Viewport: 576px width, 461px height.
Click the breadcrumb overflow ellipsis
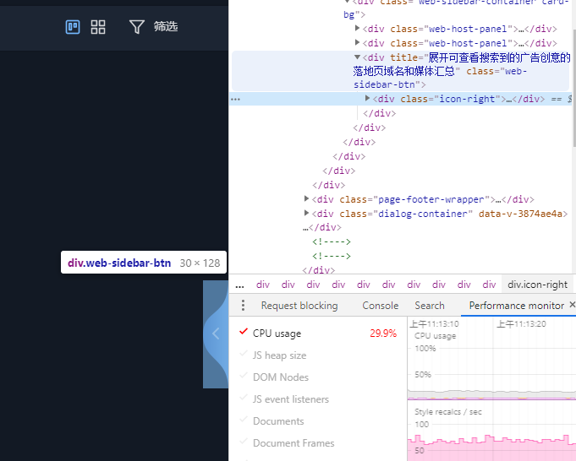point(239,285)
